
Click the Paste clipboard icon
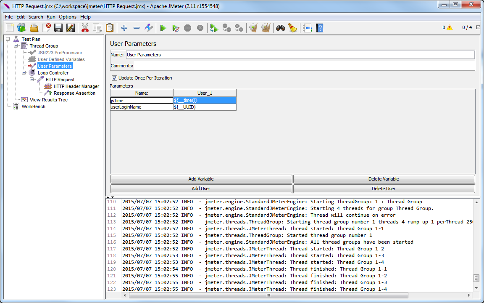tap(110, 28)
